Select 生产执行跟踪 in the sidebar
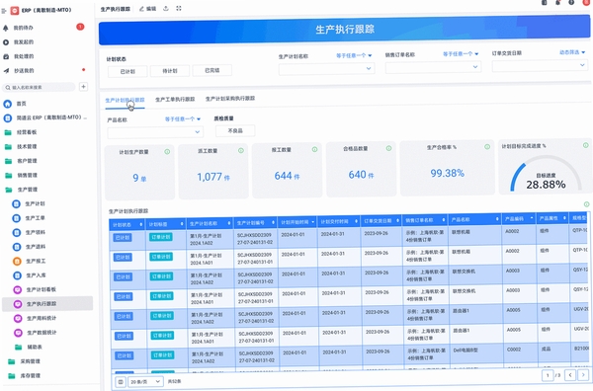This screenshot has height=391, width=593. (x=47, y=304)
